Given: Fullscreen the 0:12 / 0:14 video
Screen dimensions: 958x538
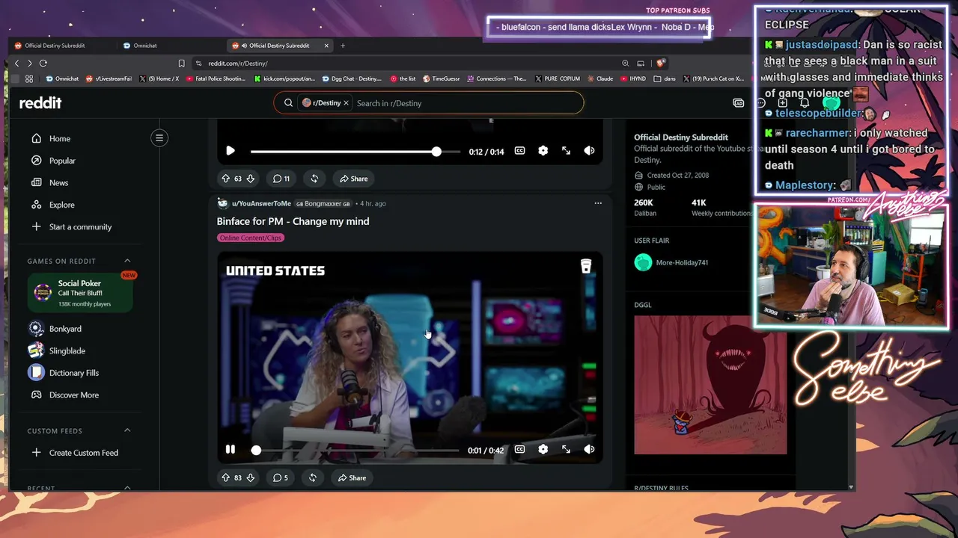Looking at the screenshot, I should 566,151.
